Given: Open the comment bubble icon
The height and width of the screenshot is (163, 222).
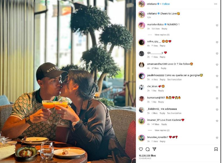Looking at the screenshot, I should pos(147,149).
